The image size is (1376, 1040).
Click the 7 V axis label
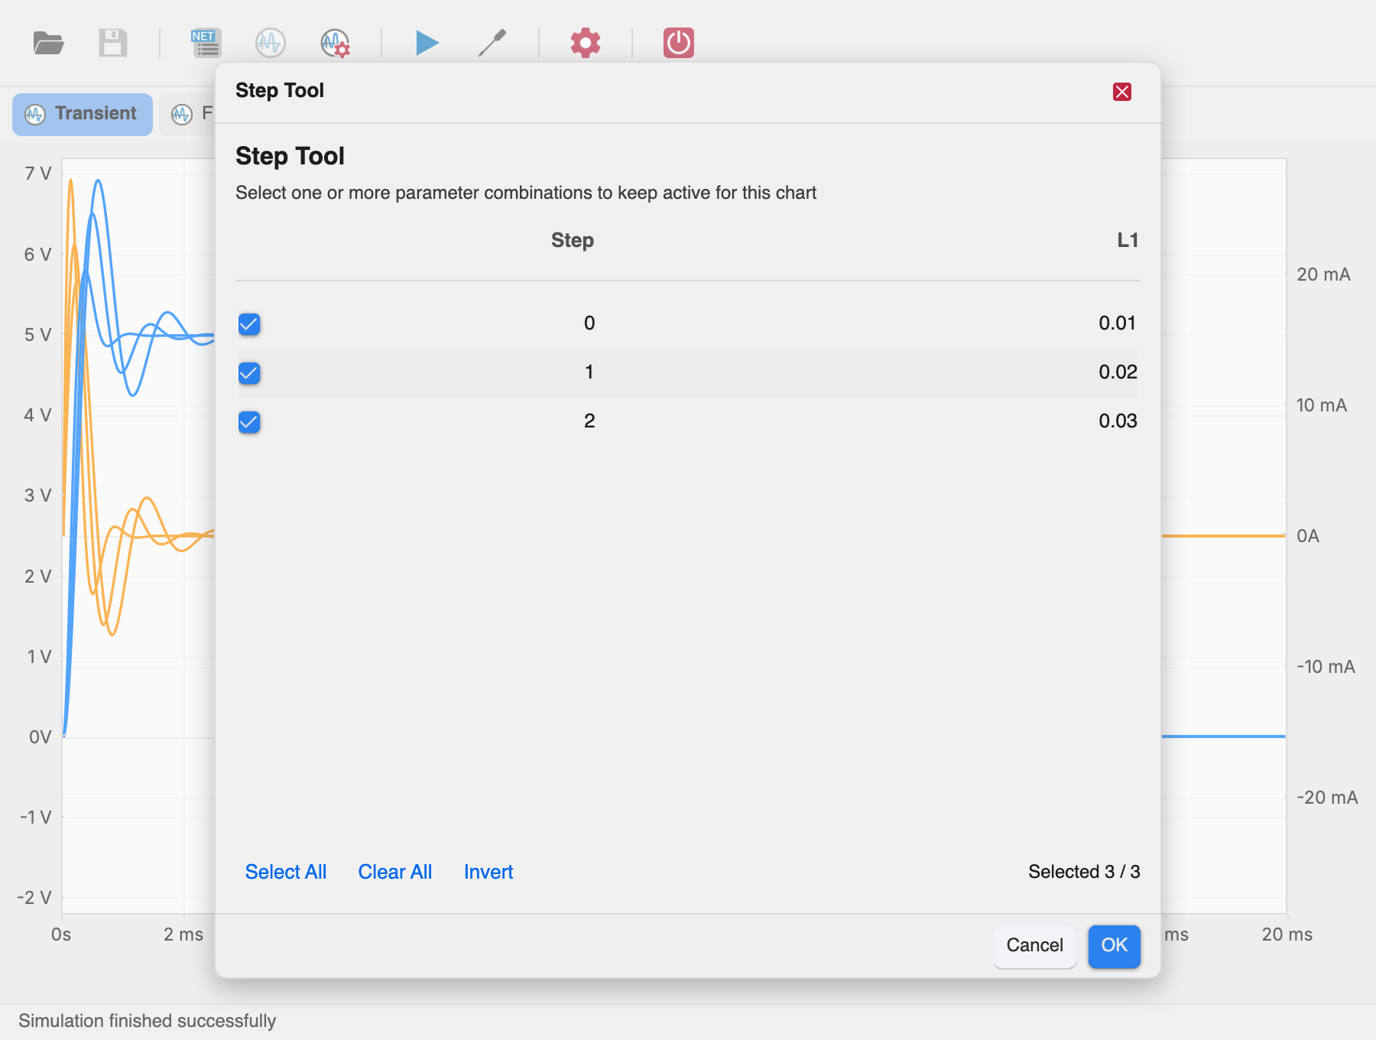click(38, 174)
